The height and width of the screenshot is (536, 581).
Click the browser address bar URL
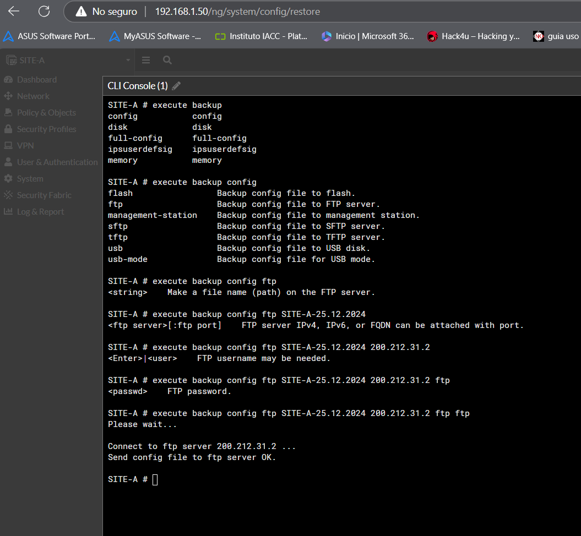(x=237, y=12)
